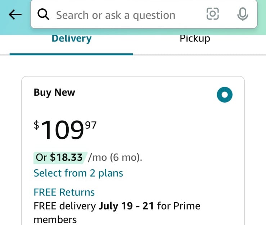Focus the 'Search or ask a question' field
The width and height of the screenshot is (266, 225).
144,14
